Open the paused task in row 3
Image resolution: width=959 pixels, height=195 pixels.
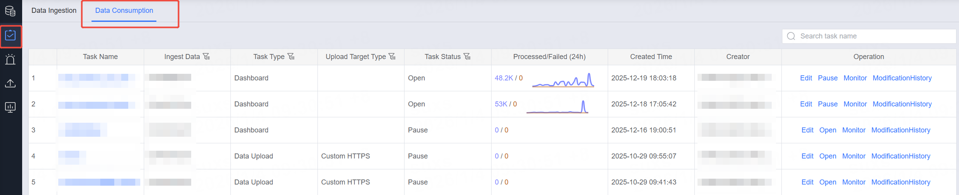(827, 130)
